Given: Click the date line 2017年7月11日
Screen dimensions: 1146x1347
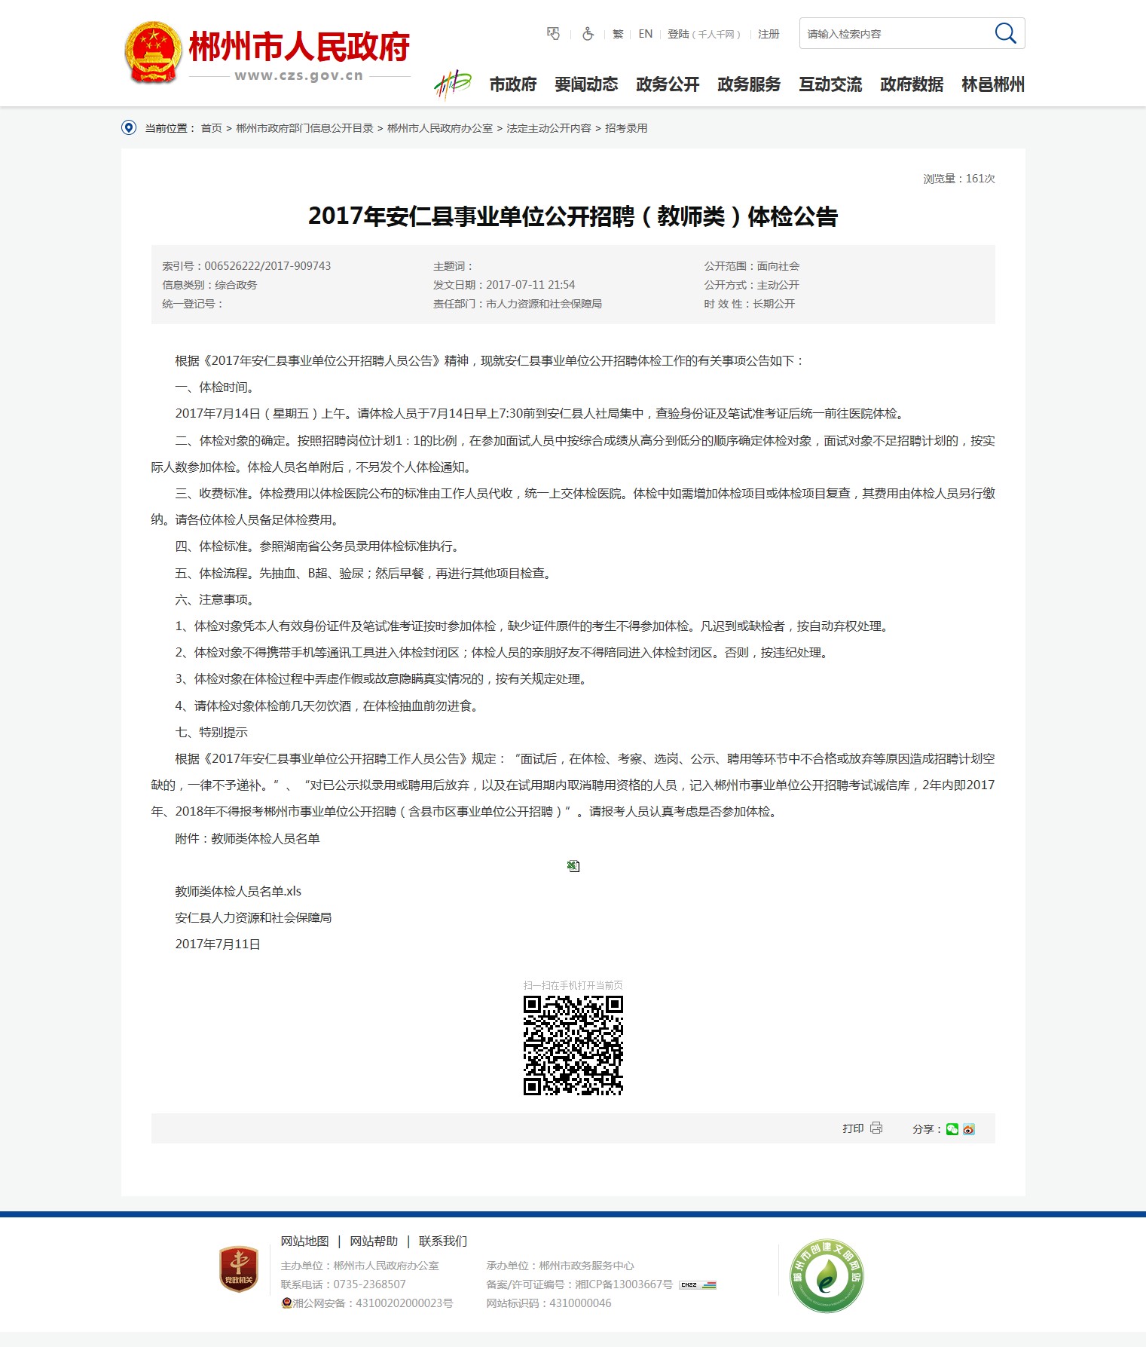Looking at the screenshot, I should click(x=218, y=944).
